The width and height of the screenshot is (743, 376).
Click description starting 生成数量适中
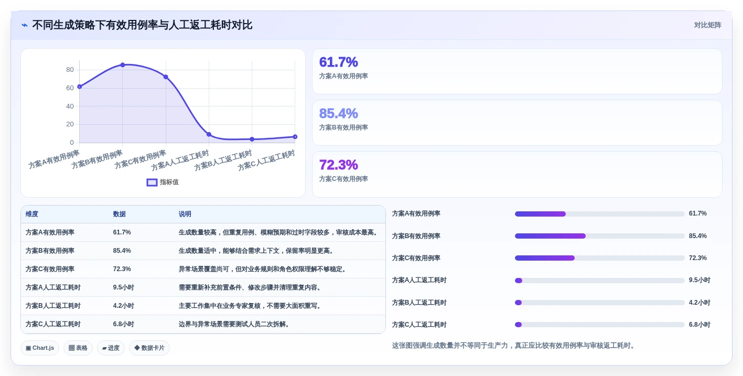(257, 251)
